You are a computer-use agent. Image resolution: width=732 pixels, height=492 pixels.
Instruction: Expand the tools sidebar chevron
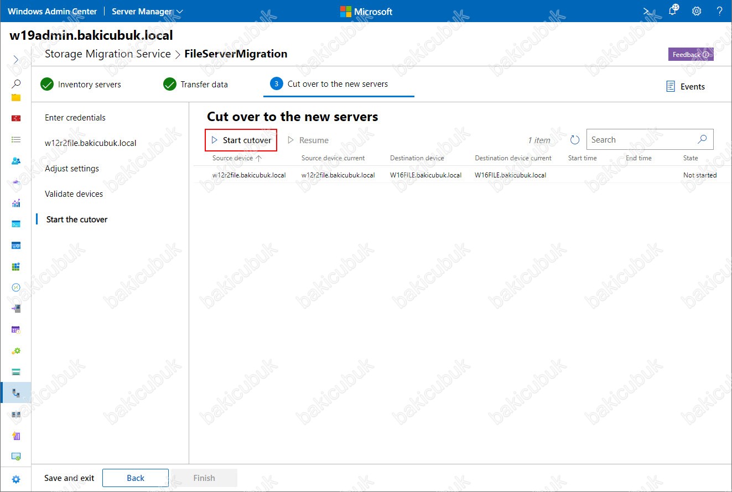[16, 59]
